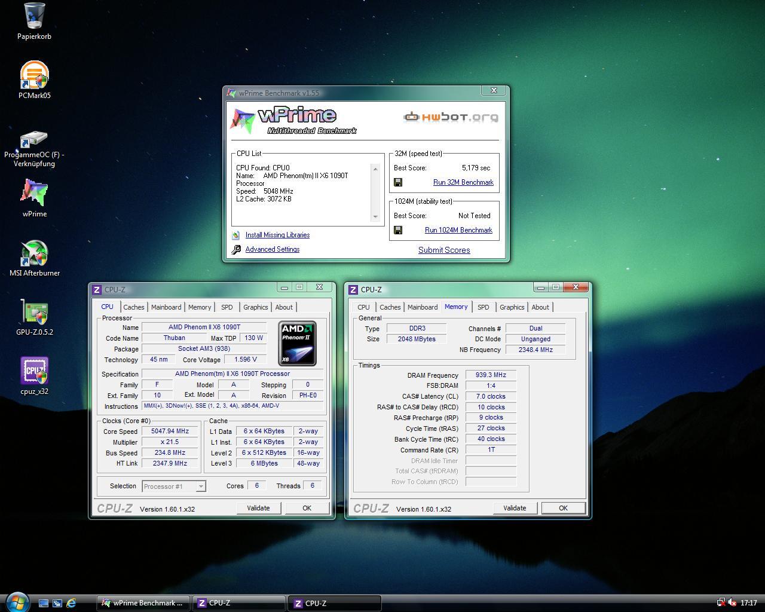Screen dimensions: 765x612
Task: Click Validate in right CPU-Z window
Action: pos(515,508)
